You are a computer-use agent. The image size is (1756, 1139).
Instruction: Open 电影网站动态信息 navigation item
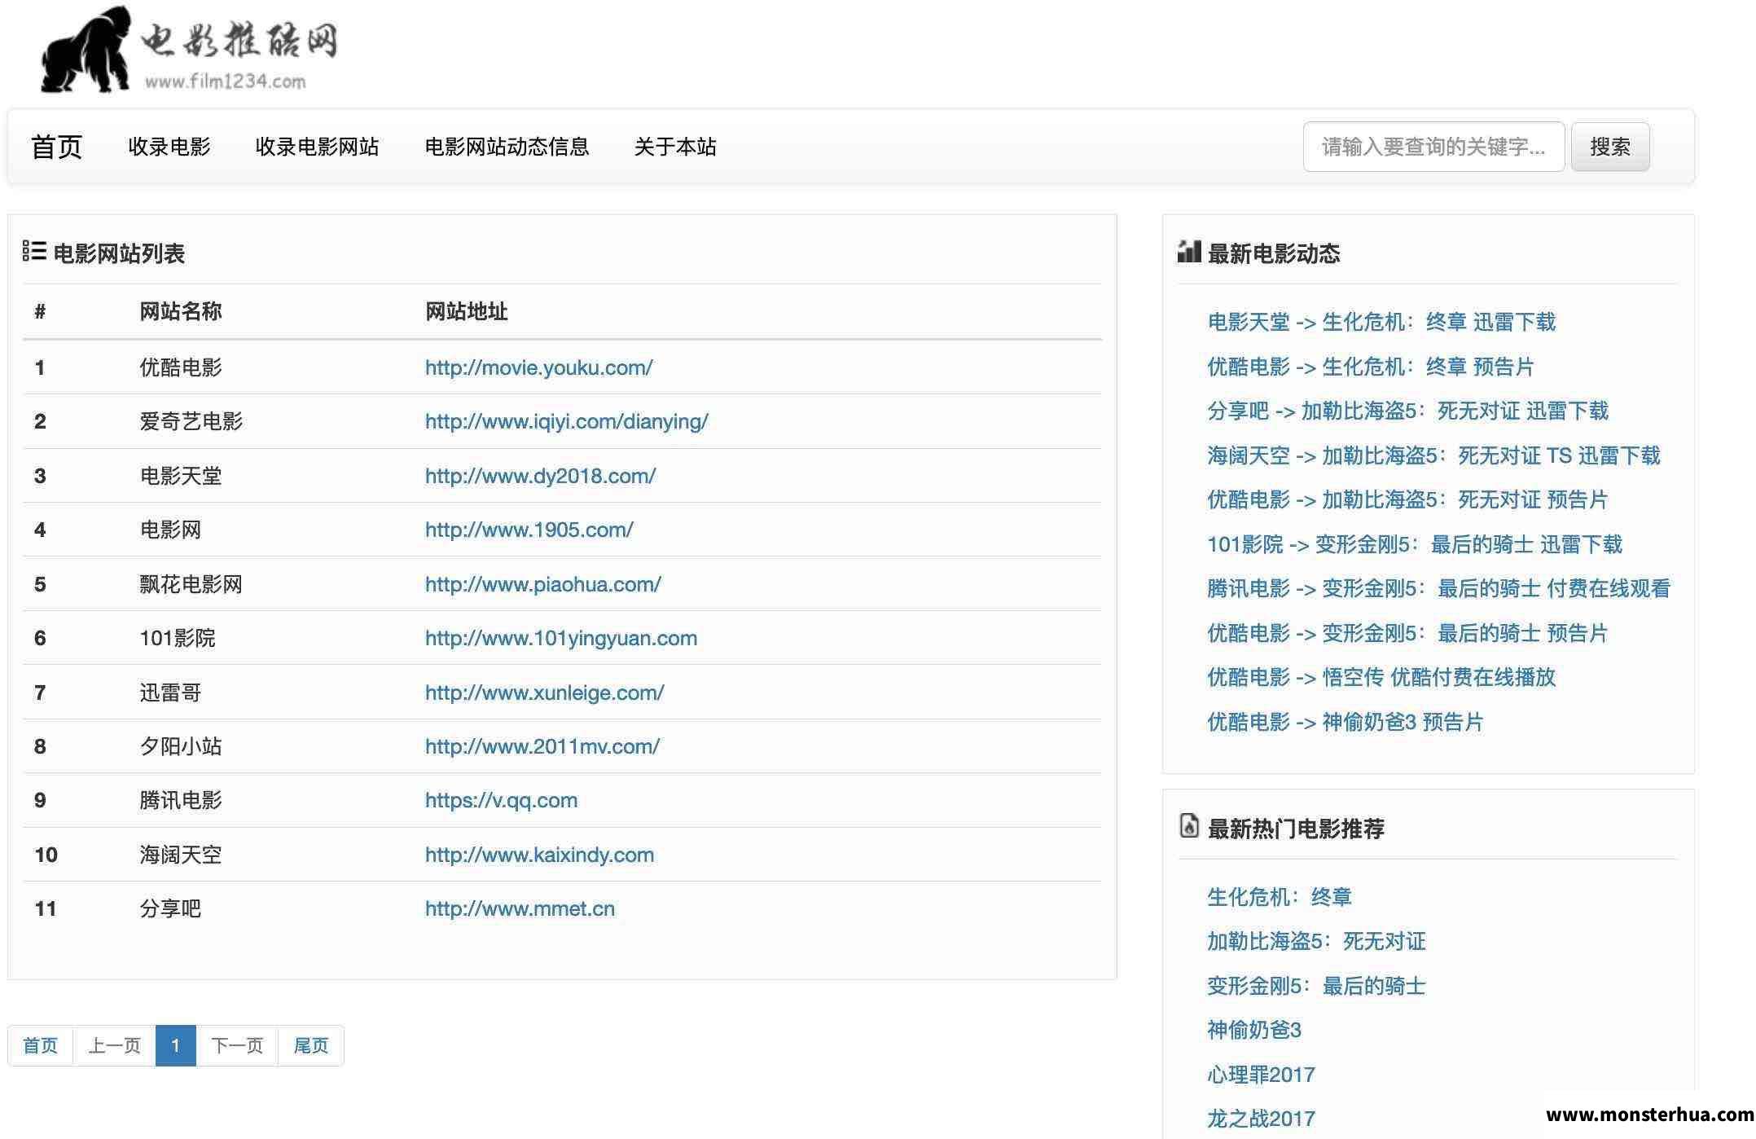coord(507,147)
